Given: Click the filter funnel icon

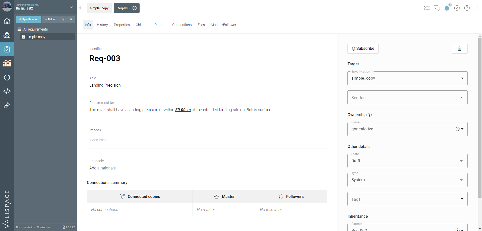Looking at the screenshot, I should coord(63,19).
